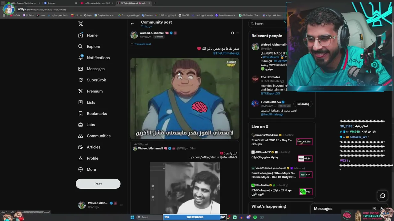Switch to the W1llyv Stream browser tab

(x=23, y=3)
